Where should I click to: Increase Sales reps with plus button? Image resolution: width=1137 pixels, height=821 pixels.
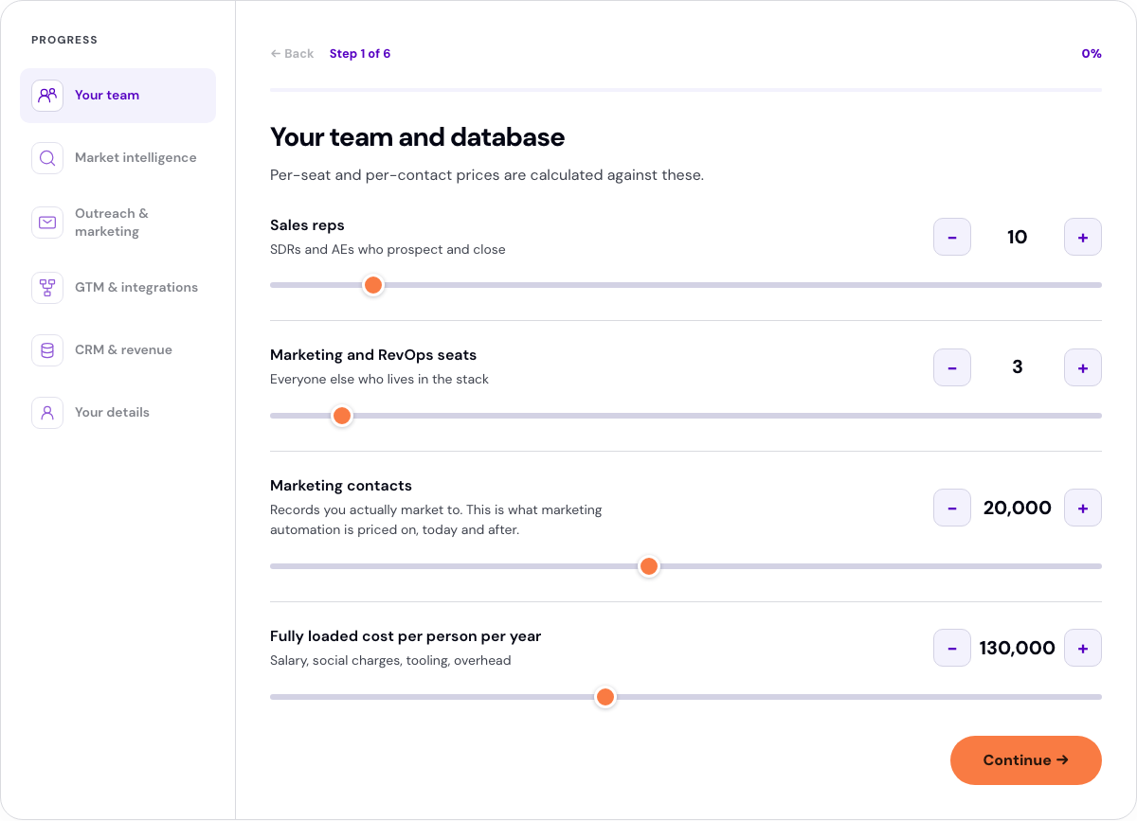(1083, 237)
